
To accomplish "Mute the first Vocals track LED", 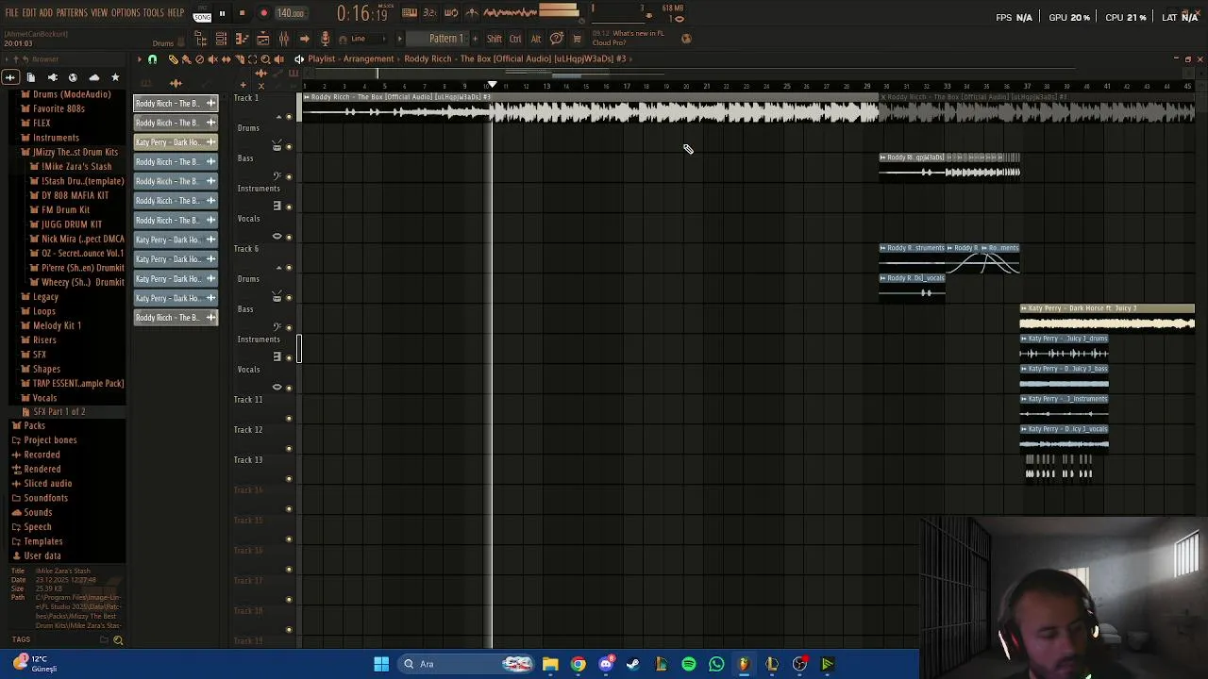I will point(289,237).
